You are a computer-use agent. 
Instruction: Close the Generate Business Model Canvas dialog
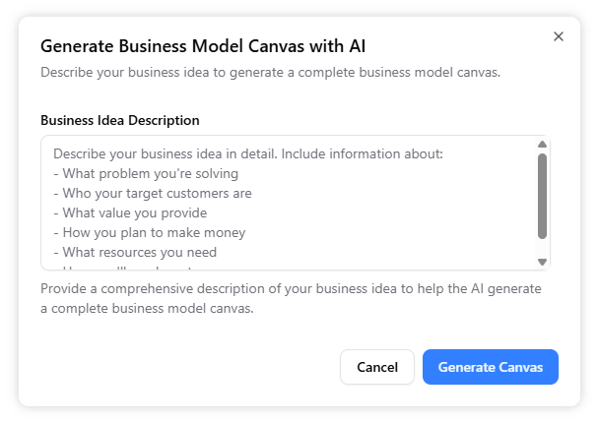click(559, 36)
